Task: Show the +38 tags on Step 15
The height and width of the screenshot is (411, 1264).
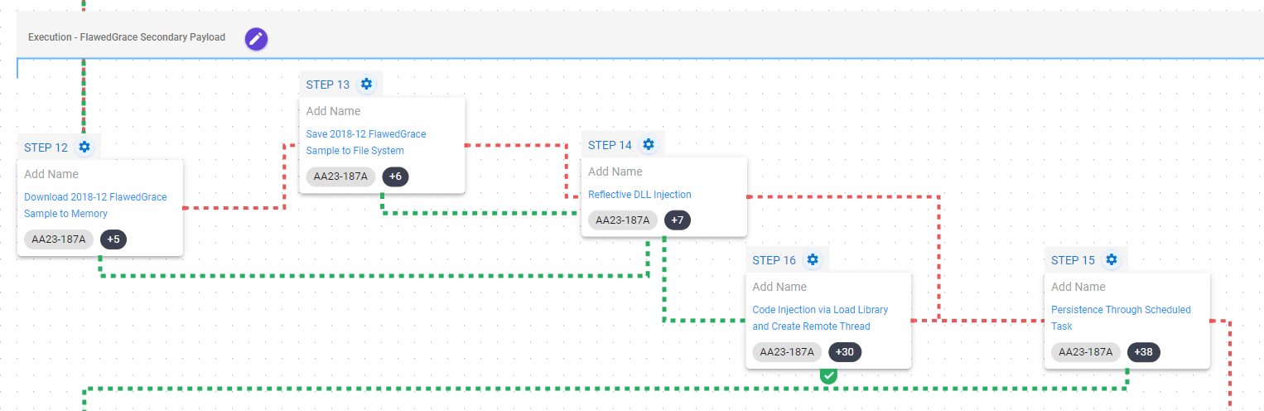Action: (1144, 352)
